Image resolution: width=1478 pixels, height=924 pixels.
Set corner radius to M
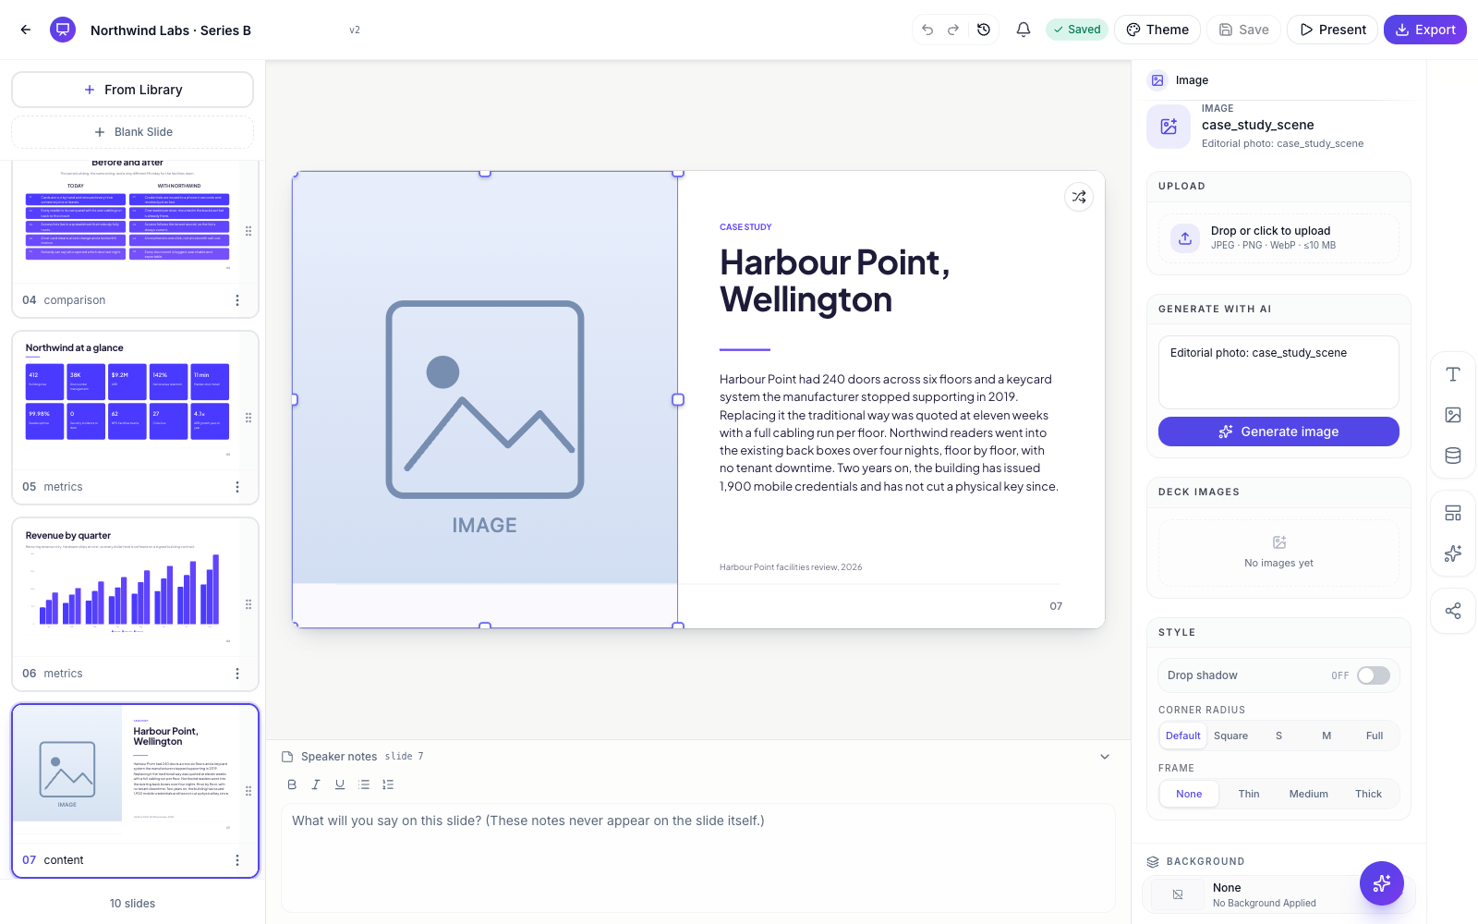click(x=1327, y=736)
